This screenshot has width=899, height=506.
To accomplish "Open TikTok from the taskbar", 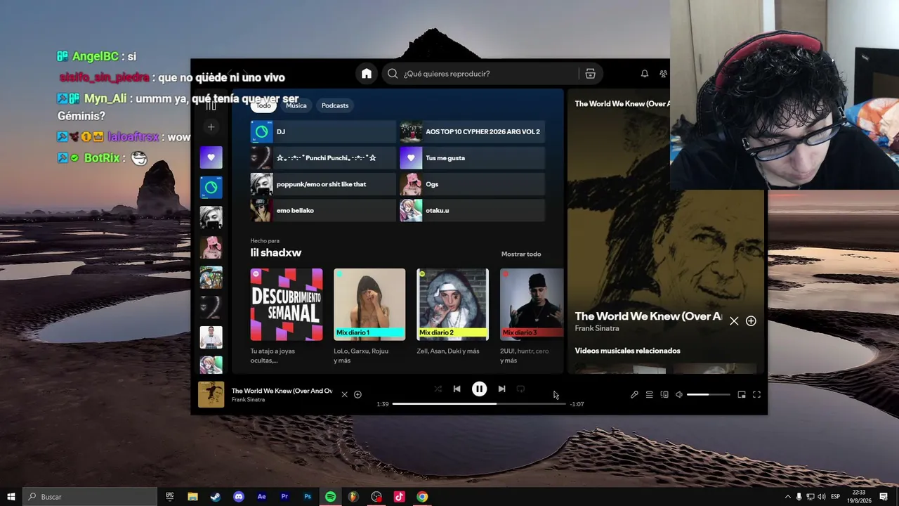I will pos(399,497).
